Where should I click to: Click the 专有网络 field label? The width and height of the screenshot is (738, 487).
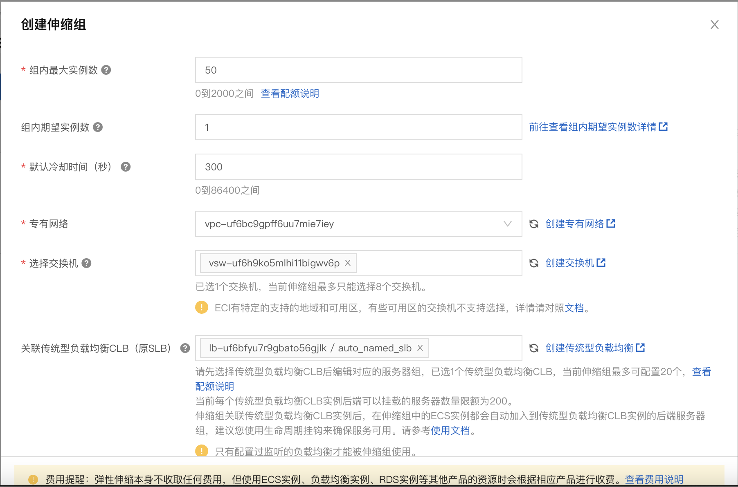click(49, 224)
